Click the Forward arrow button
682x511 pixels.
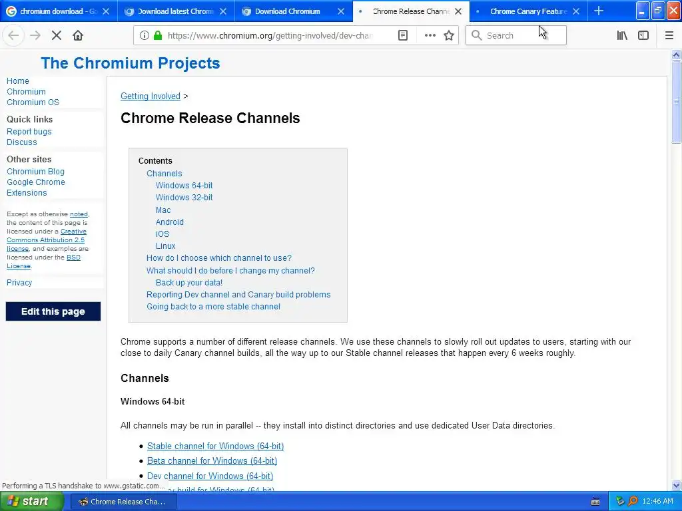pyautogui.click(x=35, y=36)
